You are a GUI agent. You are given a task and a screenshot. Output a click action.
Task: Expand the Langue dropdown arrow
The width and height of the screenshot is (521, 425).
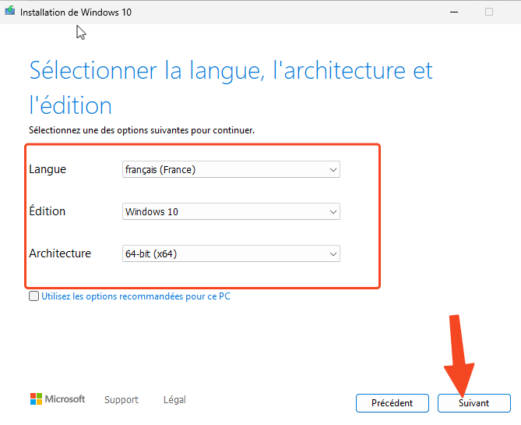click(x=333, y=170)
